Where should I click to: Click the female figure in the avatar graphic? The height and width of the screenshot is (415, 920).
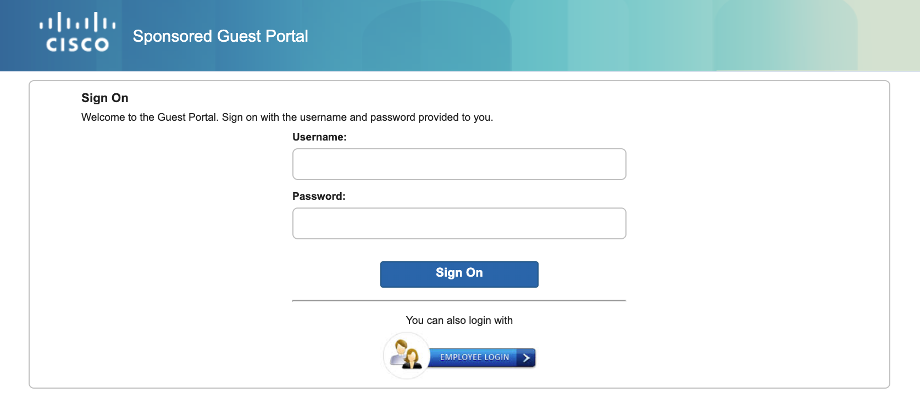coord(413,357)
